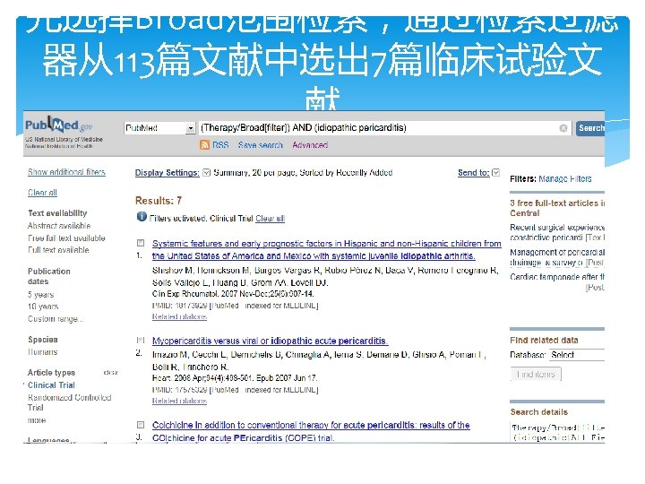Open the RSS link
The height and width of the screenshot is (484, 645).
pyautogui.click(x=220, y=145)
